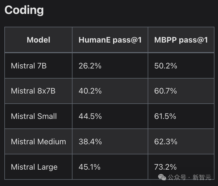Click the Mistral Small row label
This screenshot has height=186, width=218.
[x=34, y=116]
